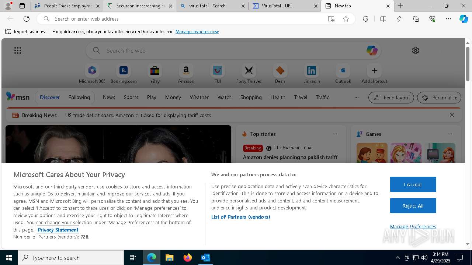Select Discover feed tab
This screenshot has height=265, width=472.
50,97
